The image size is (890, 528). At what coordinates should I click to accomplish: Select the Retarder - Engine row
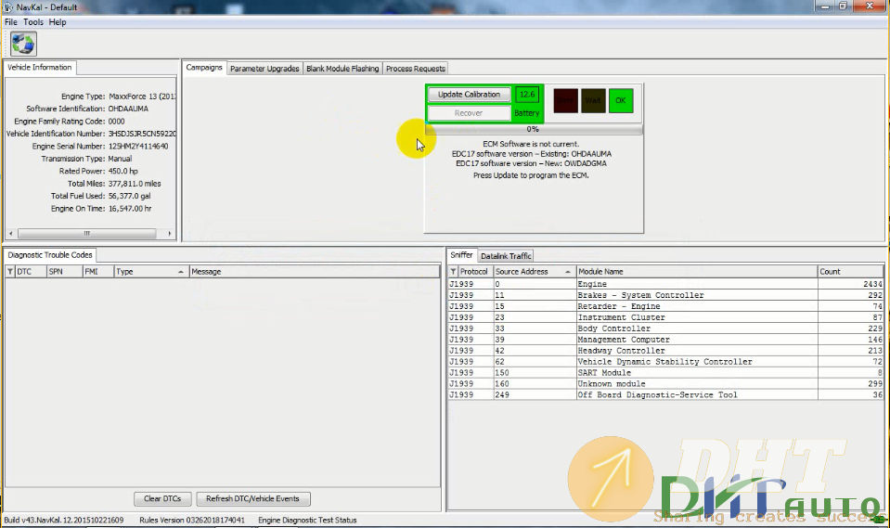tap(665, 306)
